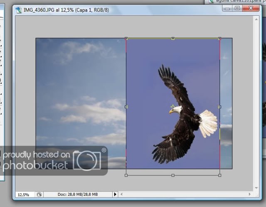The image size is (266, 207).
Task: Click the Photoshop document icon in title bar
Action: click(x=18, y=10)
